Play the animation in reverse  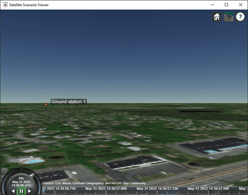13,191
